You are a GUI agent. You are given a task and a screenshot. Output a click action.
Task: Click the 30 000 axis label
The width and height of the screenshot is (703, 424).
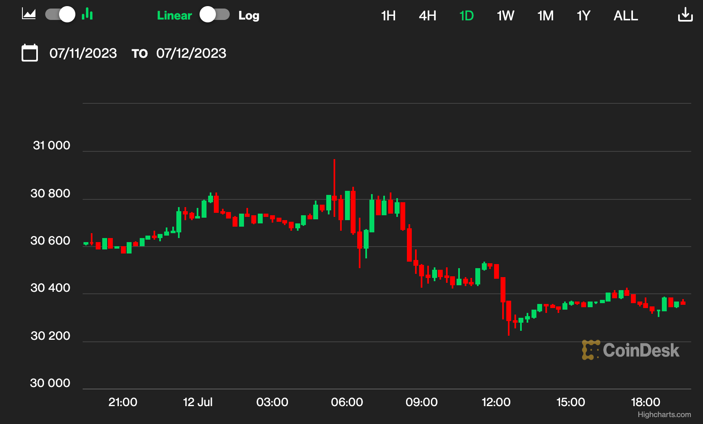(50, 383)
